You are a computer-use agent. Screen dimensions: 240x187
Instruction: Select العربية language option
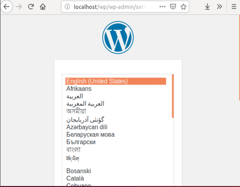coord(116,96)
